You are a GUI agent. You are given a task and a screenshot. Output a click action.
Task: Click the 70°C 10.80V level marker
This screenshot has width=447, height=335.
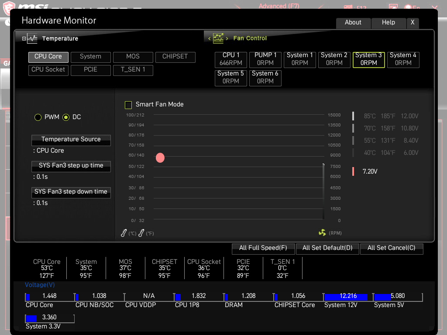353,128
